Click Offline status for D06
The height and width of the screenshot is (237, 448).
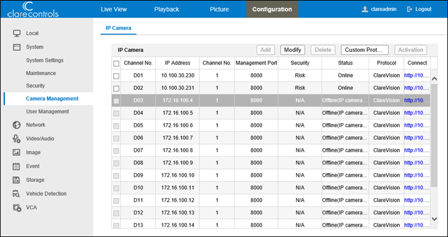tap(345, 138)
